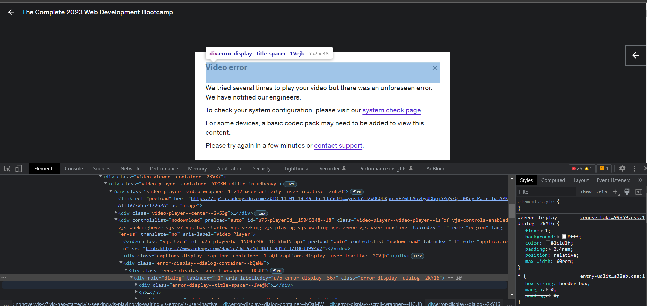Image resolution: width=647 pixels, height=306 pixels.
Task: Switch to the Elements tab
Action: click(x=44, y=169)
